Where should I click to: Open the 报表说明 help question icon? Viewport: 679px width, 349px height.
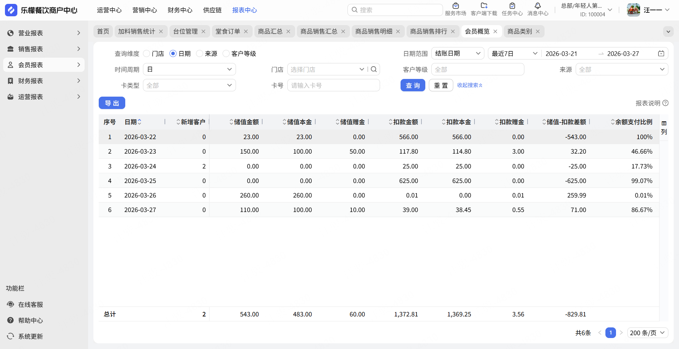[x=666, y=103]
